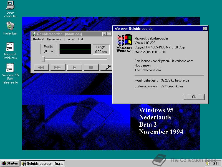Click the rewind button in Geluidsrecorder
Viewport: 222px width, 167px height.
click(x=41, y=67)
